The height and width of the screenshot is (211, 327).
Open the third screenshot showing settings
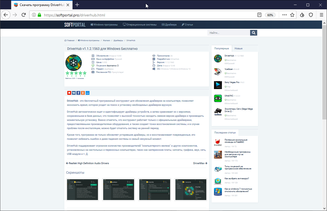tap(155, 190)
